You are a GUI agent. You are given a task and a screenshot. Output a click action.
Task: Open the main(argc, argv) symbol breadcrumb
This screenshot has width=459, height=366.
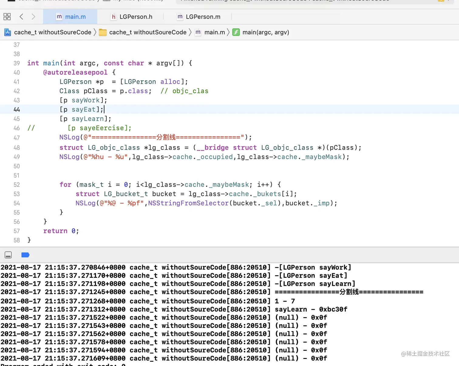coord(266,32)
